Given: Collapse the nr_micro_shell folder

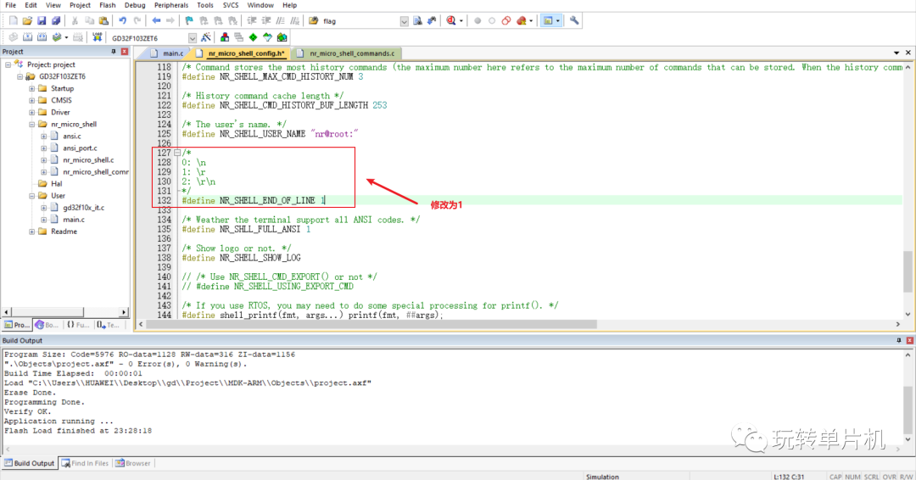Looking at the screenshot, I should [31, 125].
